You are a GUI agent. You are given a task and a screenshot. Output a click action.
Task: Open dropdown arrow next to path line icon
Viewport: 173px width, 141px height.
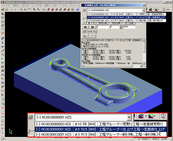[x=94, y=36]
